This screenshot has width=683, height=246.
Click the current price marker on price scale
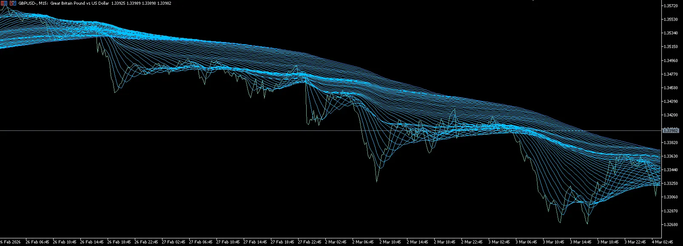click(x=671, y=130)
